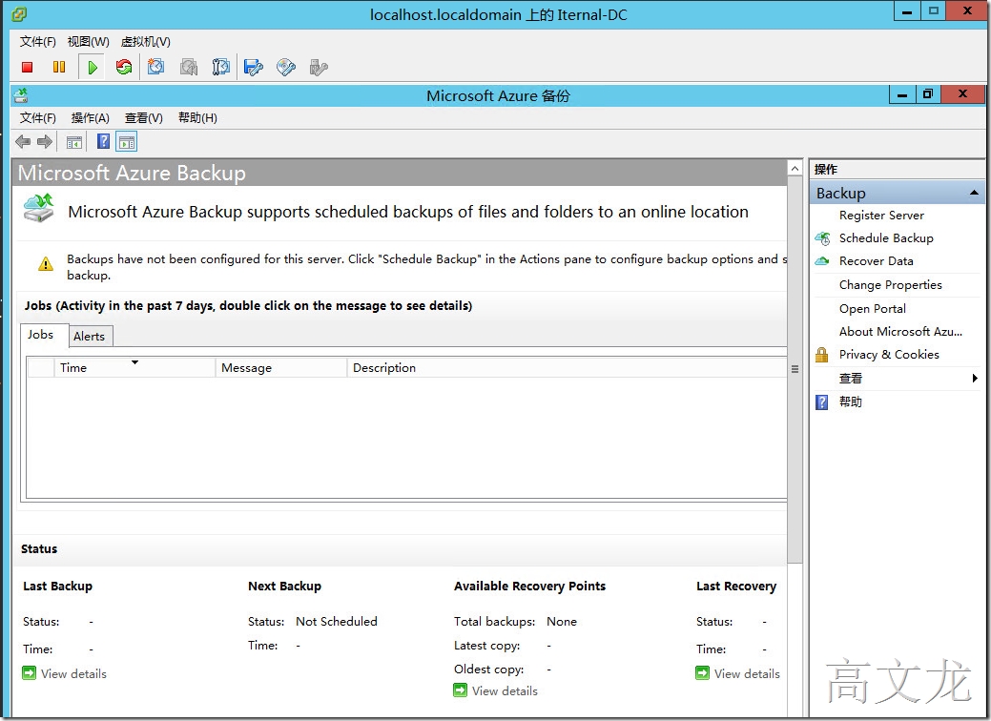Click Last Backup View details arrow icon
The width and height of the screenshot is (991, 721).
[29, 672]
